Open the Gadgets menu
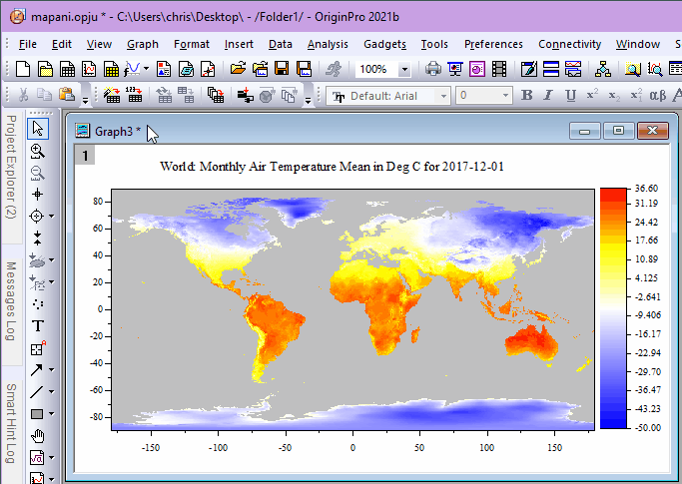Screen dimensions: 682x484 click(x=384, y=44)
